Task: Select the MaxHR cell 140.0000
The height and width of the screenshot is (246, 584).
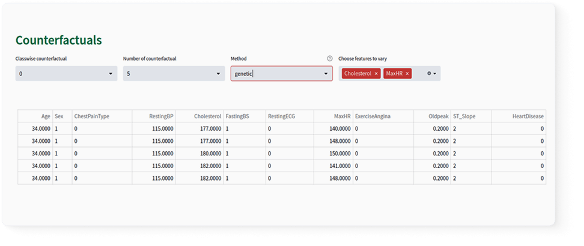Action: point(333,129)
